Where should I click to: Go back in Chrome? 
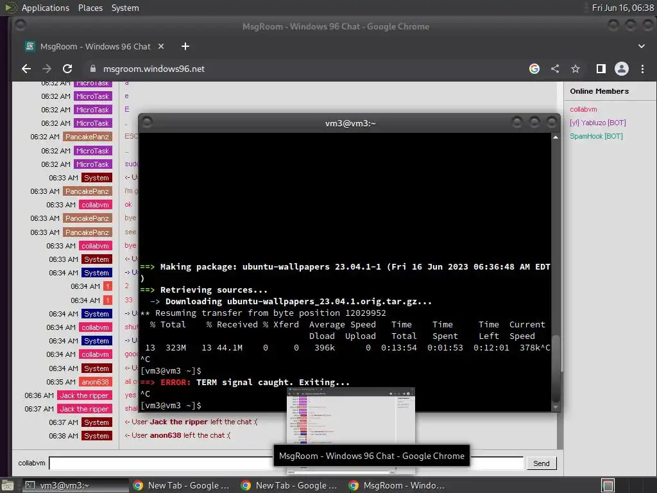[x=26, y=69]
